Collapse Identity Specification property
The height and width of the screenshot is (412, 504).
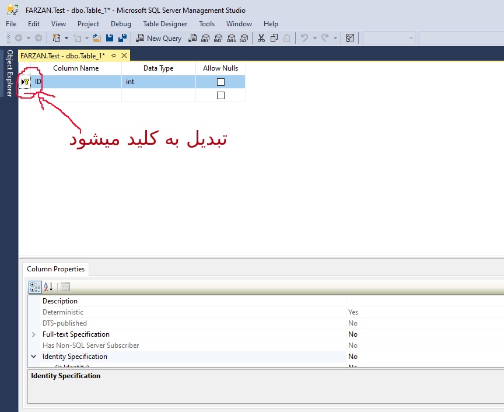tap(34, 357)
